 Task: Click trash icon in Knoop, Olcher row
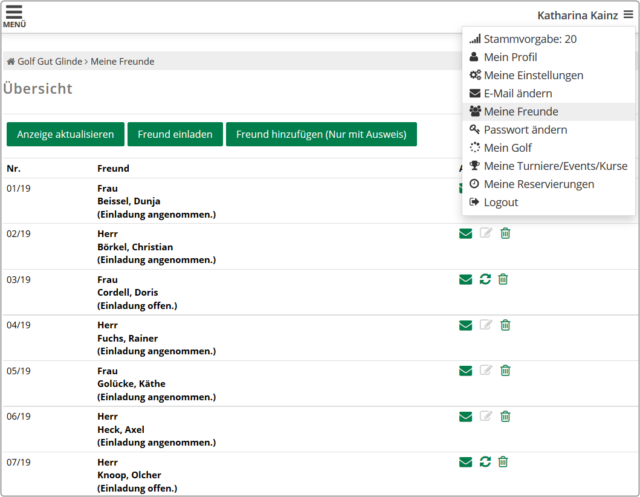503,463
